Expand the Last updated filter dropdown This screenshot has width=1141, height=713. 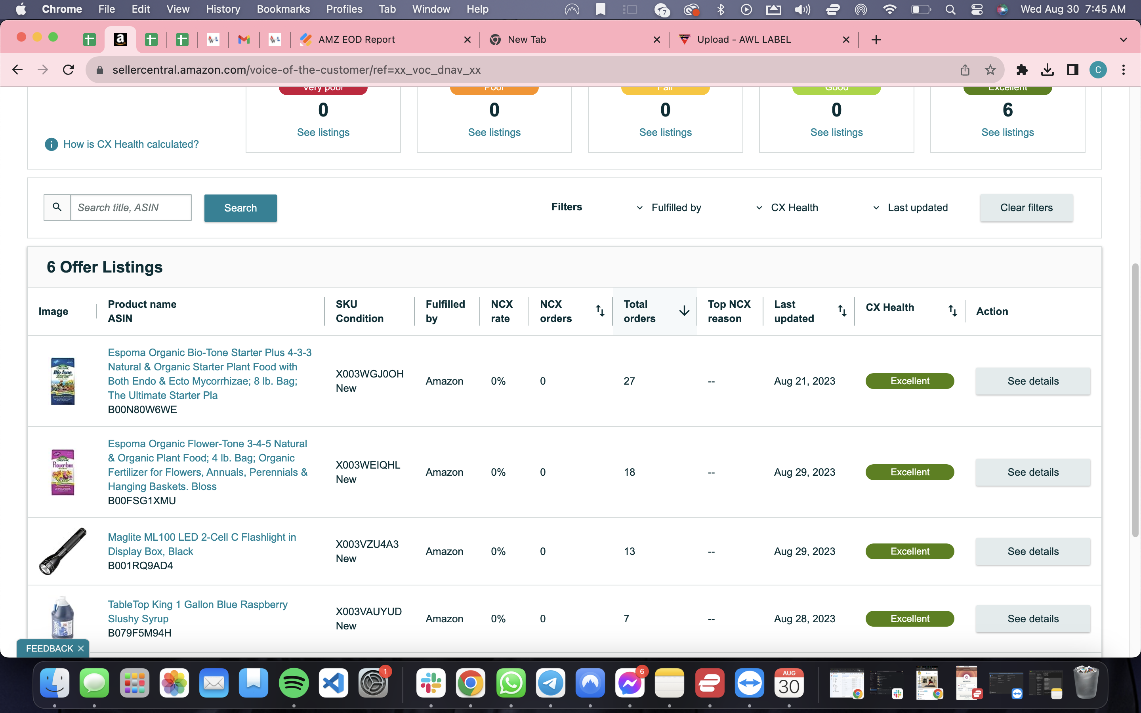910,208
